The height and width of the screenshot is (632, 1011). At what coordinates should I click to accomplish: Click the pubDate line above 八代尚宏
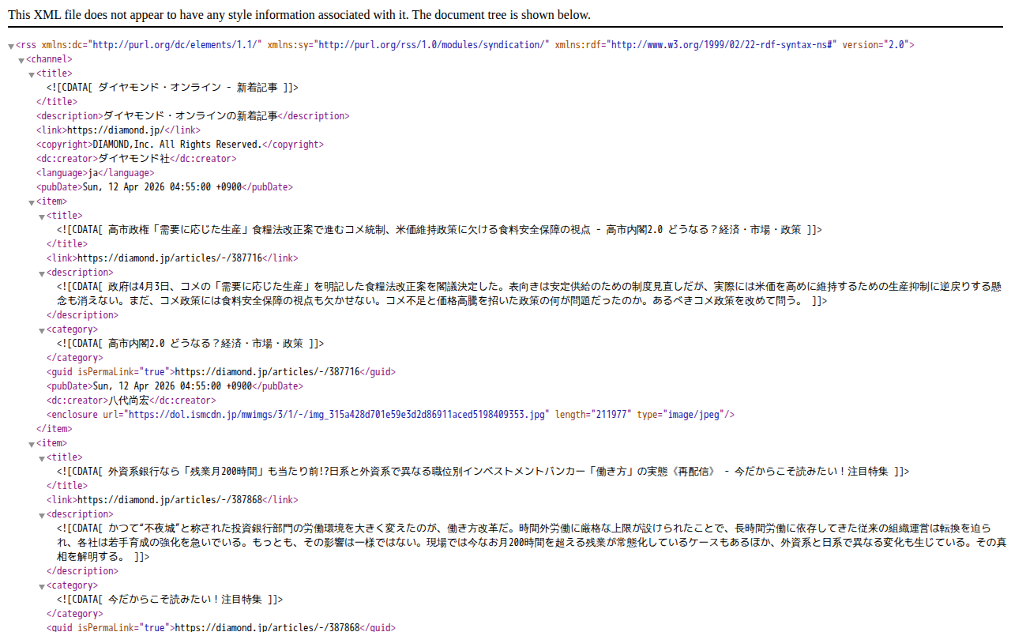[175, 386]
